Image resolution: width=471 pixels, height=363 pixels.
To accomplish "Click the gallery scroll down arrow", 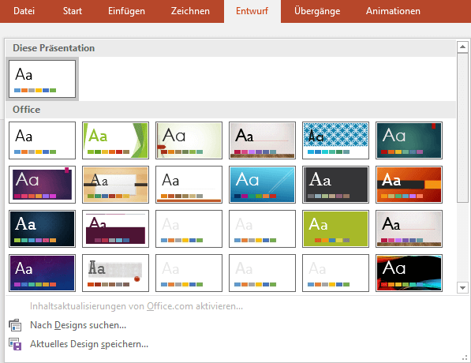I will [x=462, y=287].
